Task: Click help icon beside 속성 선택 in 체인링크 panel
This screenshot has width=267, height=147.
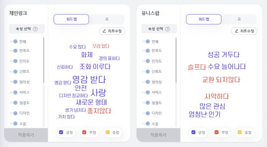Action: coord(35,29)
